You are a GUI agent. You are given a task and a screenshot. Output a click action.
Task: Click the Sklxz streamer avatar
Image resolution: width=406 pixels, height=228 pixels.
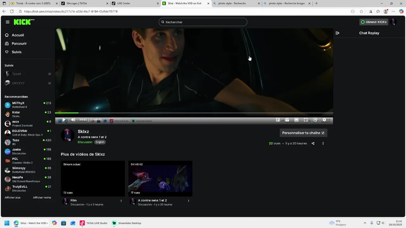pyautogui.click(x=67, y=135)
